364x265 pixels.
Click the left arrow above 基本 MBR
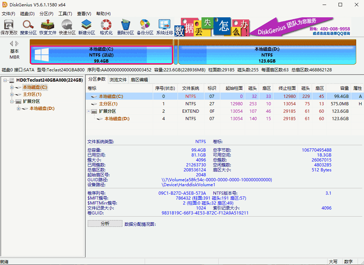(x=11, y=43)
